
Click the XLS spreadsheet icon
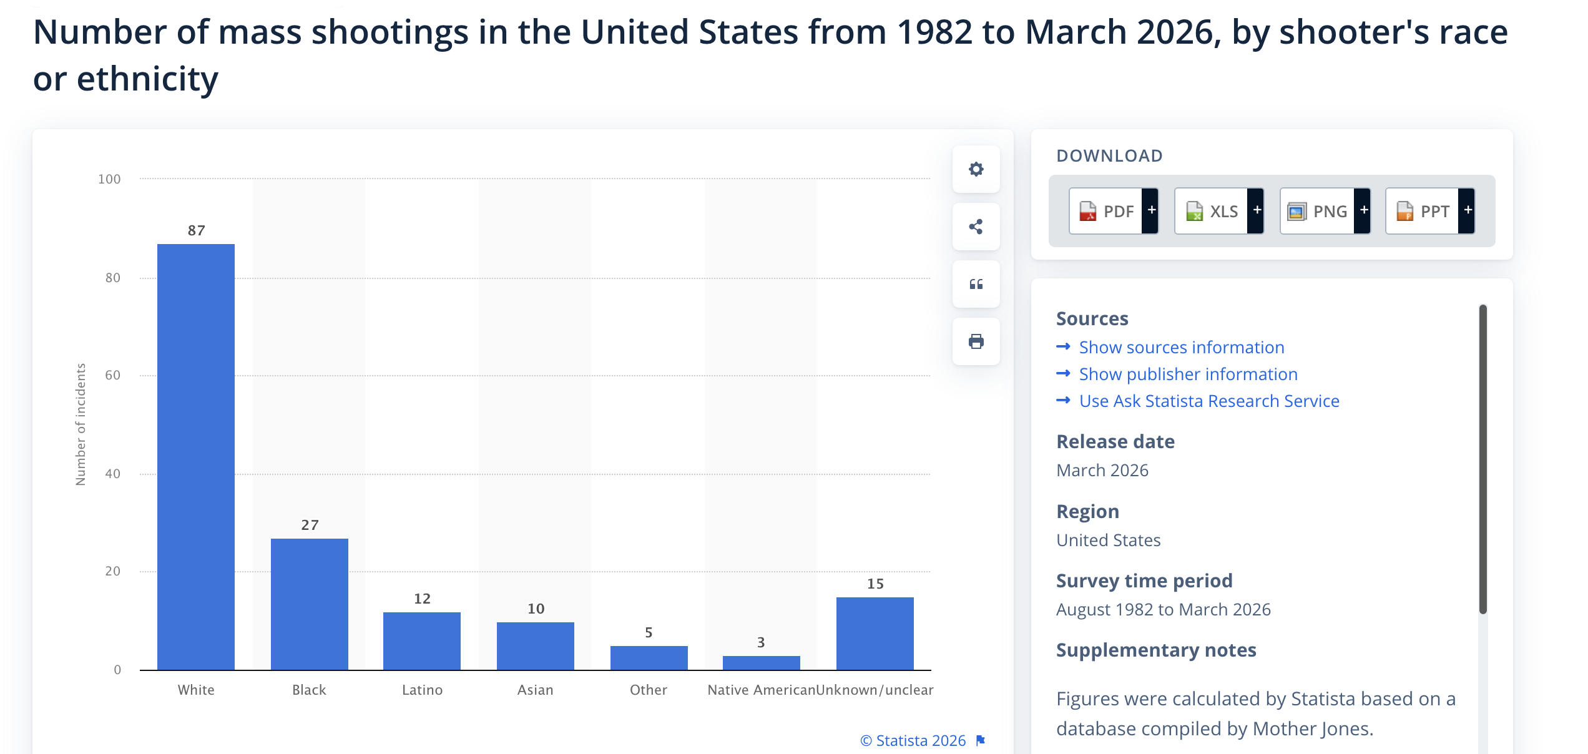tap(1194, 211)
